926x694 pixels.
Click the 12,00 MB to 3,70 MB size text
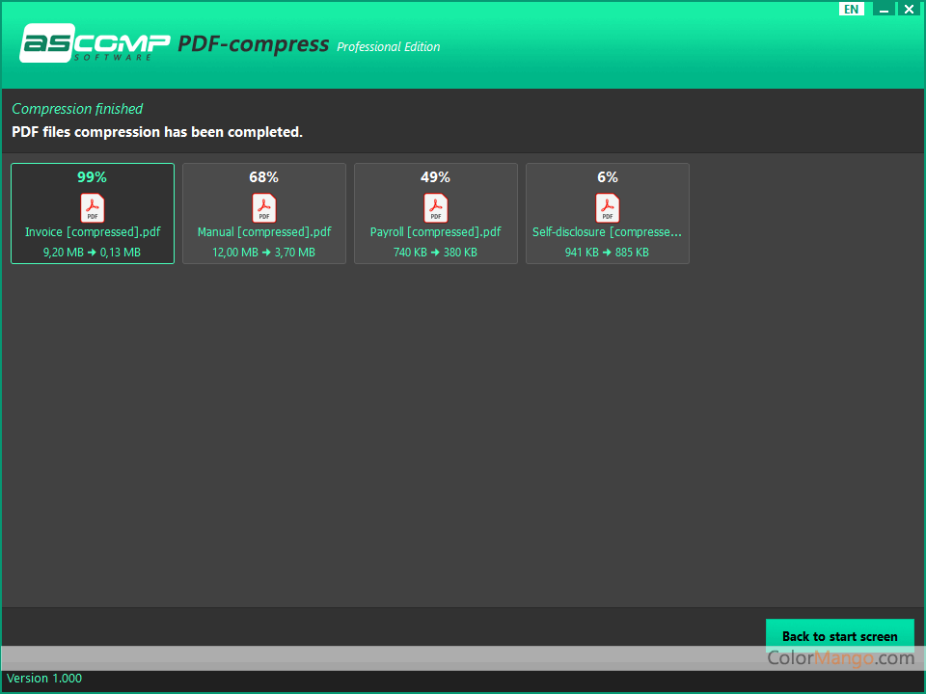pos(264,253)
